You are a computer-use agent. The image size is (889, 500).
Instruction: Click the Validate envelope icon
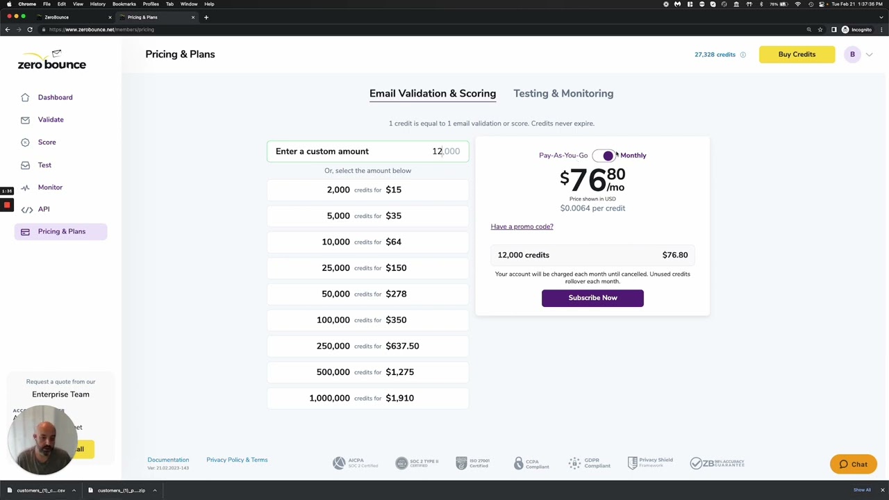[25, 119]
